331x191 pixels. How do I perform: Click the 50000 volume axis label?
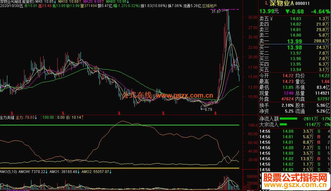click(x=252, y=177)
